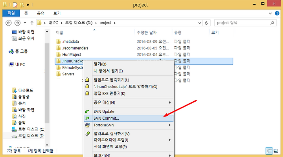
Task: Choose 알약으로 검사하기(V)
Action: tap(129, 133)
